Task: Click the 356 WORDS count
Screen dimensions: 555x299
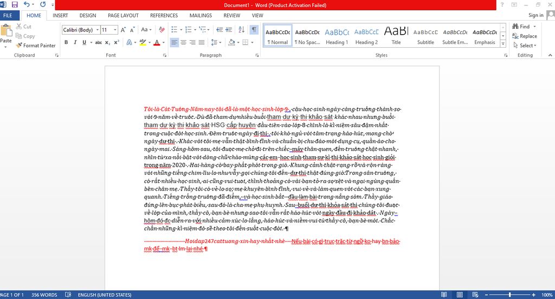Action: tap(44, 295)
